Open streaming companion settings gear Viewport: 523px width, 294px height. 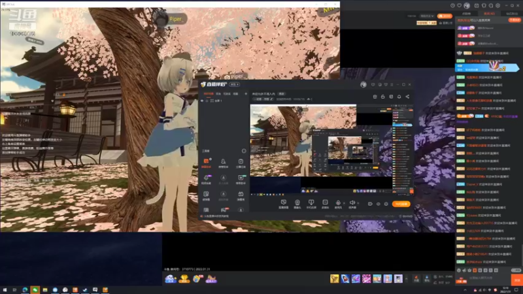tap(386, 204)
